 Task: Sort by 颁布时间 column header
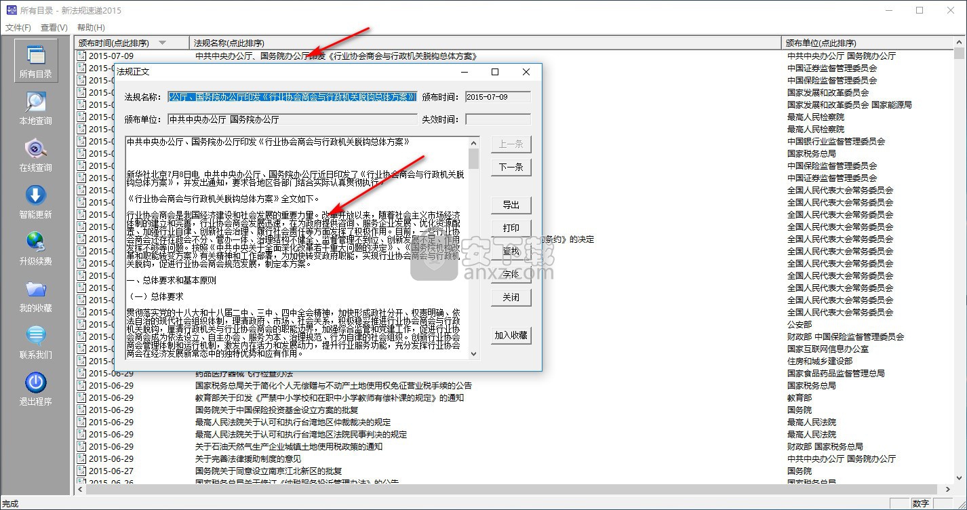pos(132,43)
